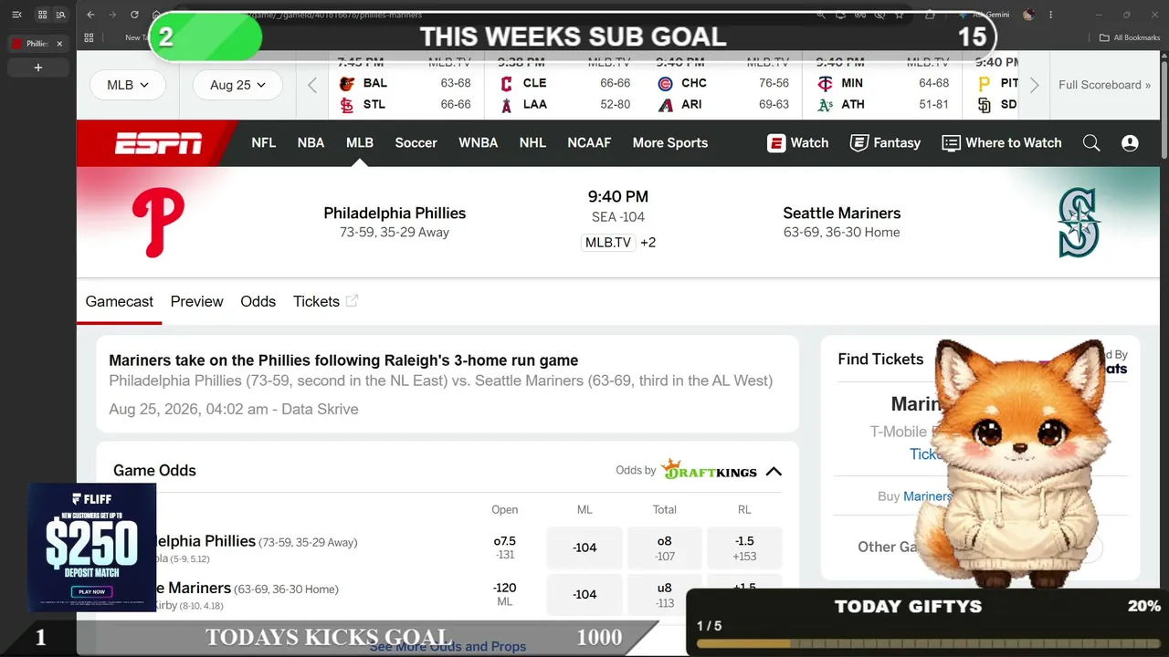Click the ESPN logo

[158, 143]
